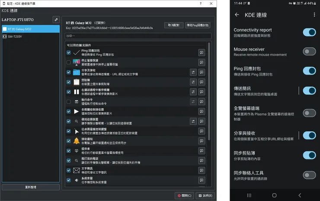Click the 說明(H) help button
The width and height of the screenshot is (320, 201).
(x=205, y=196)
